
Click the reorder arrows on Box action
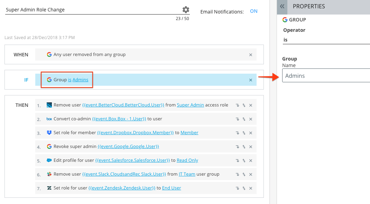(244, 119)
